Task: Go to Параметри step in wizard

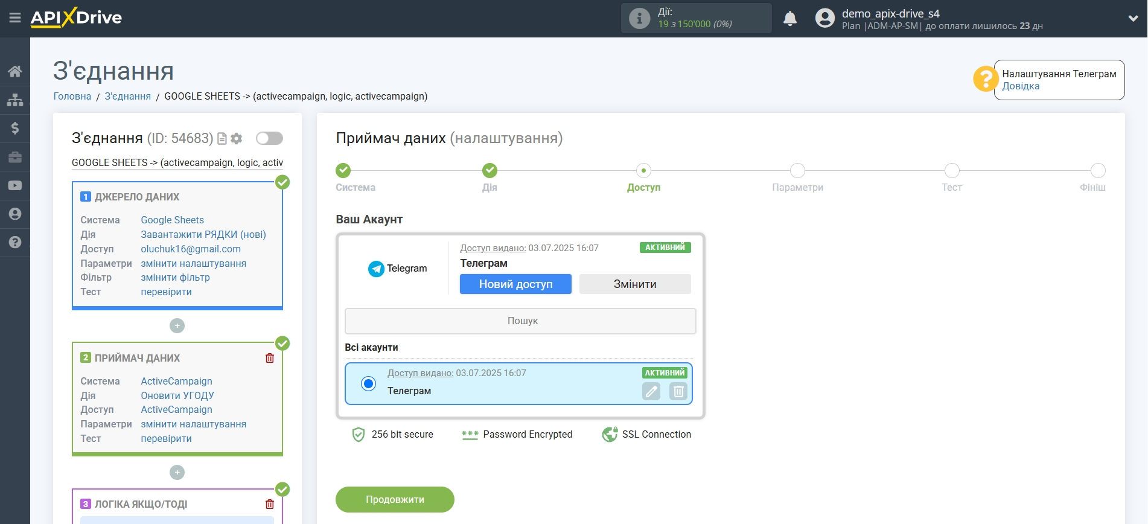Action: [797, 171]
